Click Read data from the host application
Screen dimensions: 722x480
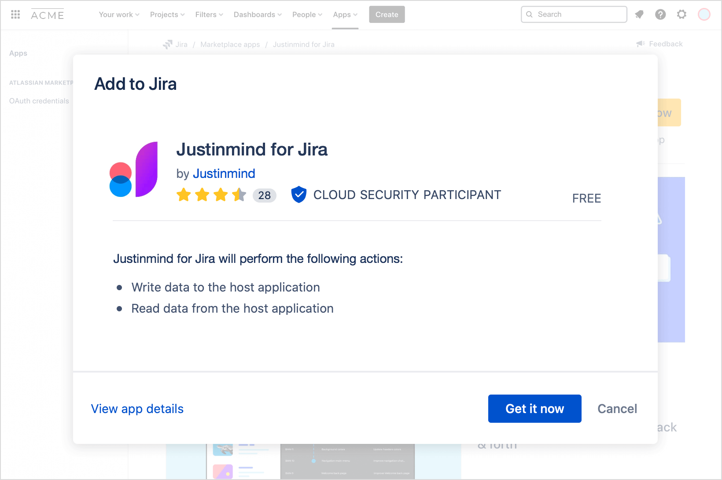pos(232,308)
